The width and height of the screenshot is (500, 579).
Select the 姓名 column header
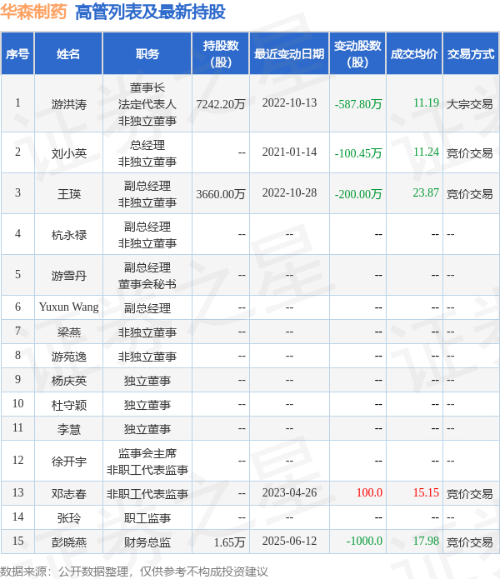68,54
